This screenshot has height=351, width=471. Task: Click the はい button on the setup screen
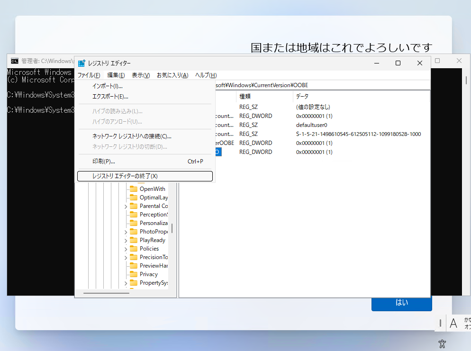point(402,303)
